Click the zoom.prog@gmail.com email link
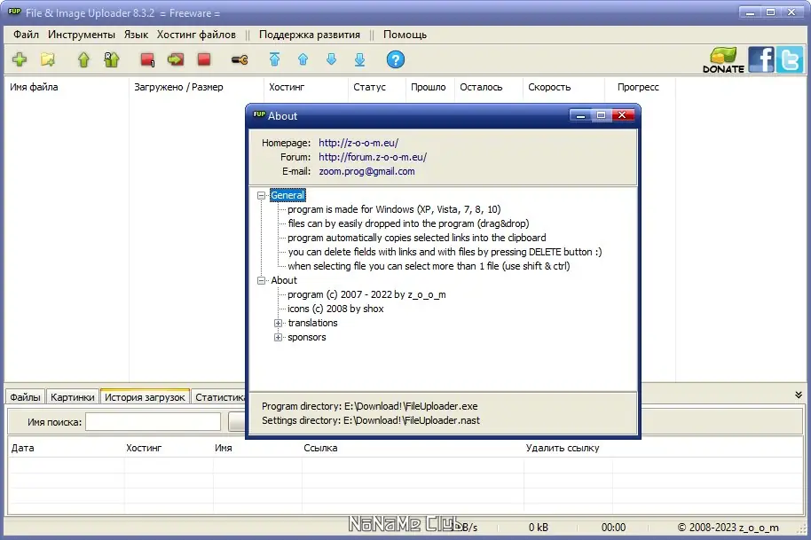 [x=366, y=171]
